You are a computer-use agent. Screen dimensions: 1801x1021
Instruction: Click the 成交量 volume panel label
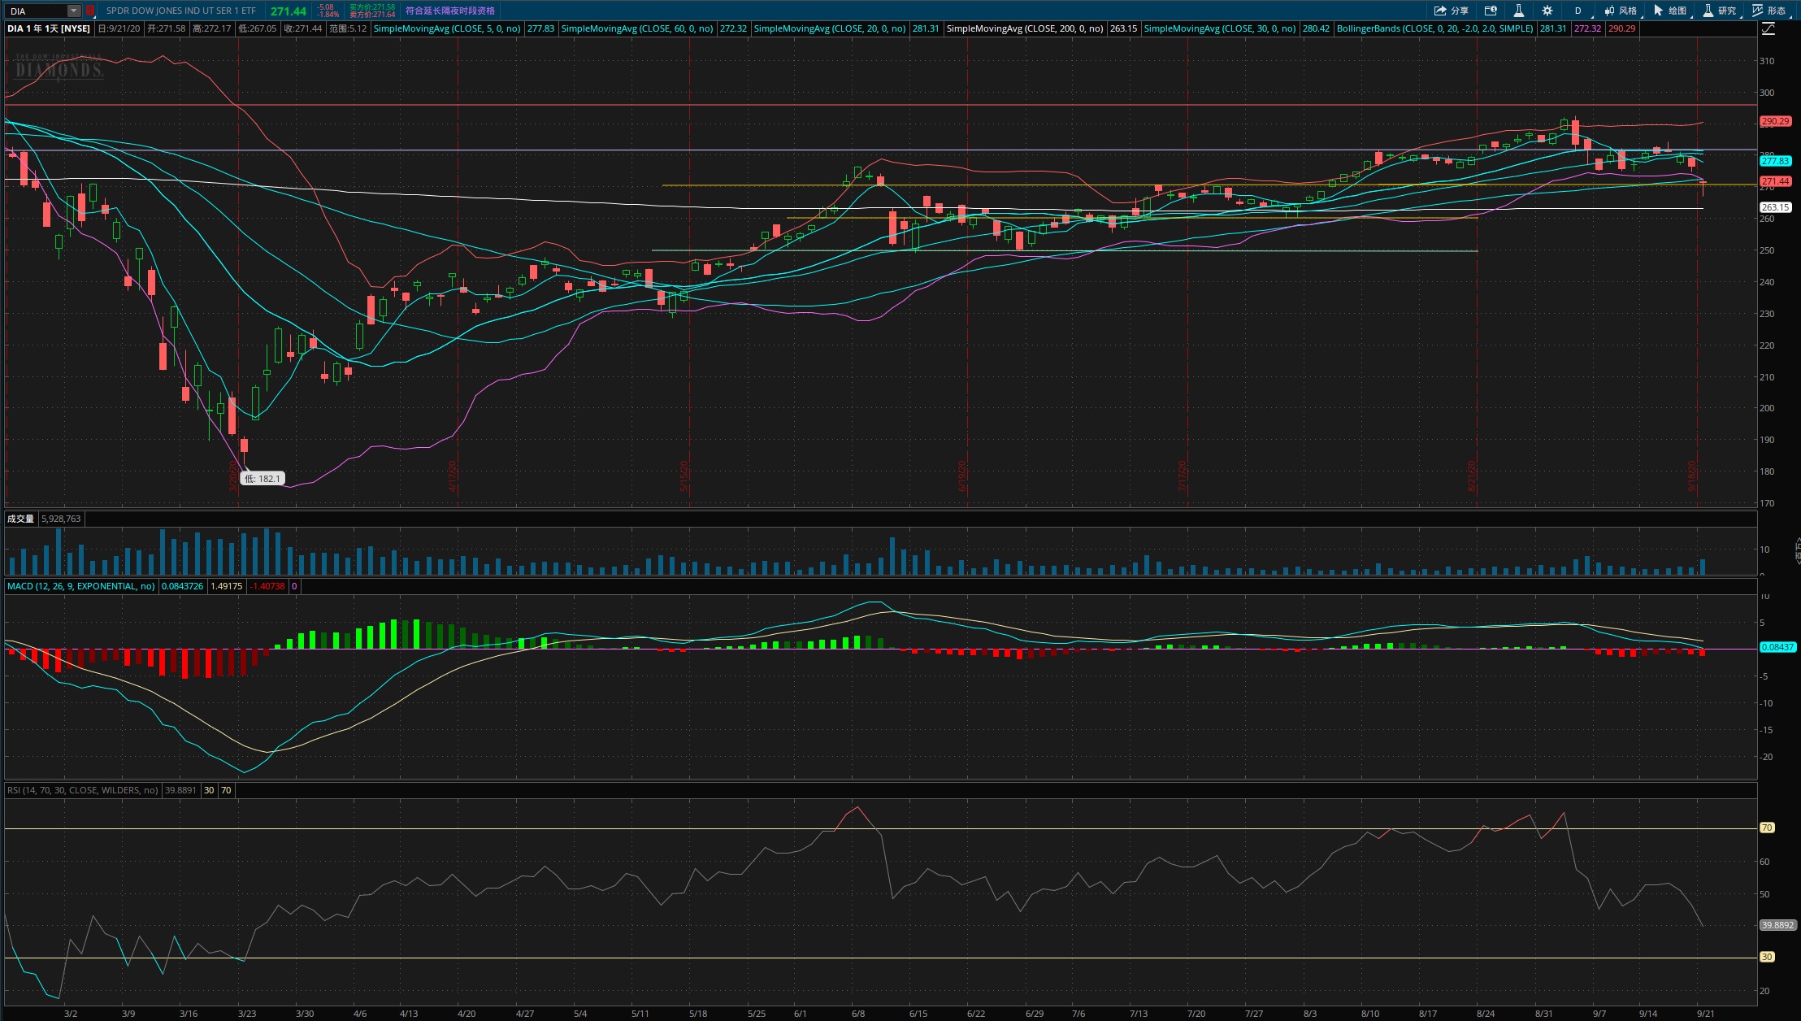coord(20,519)
